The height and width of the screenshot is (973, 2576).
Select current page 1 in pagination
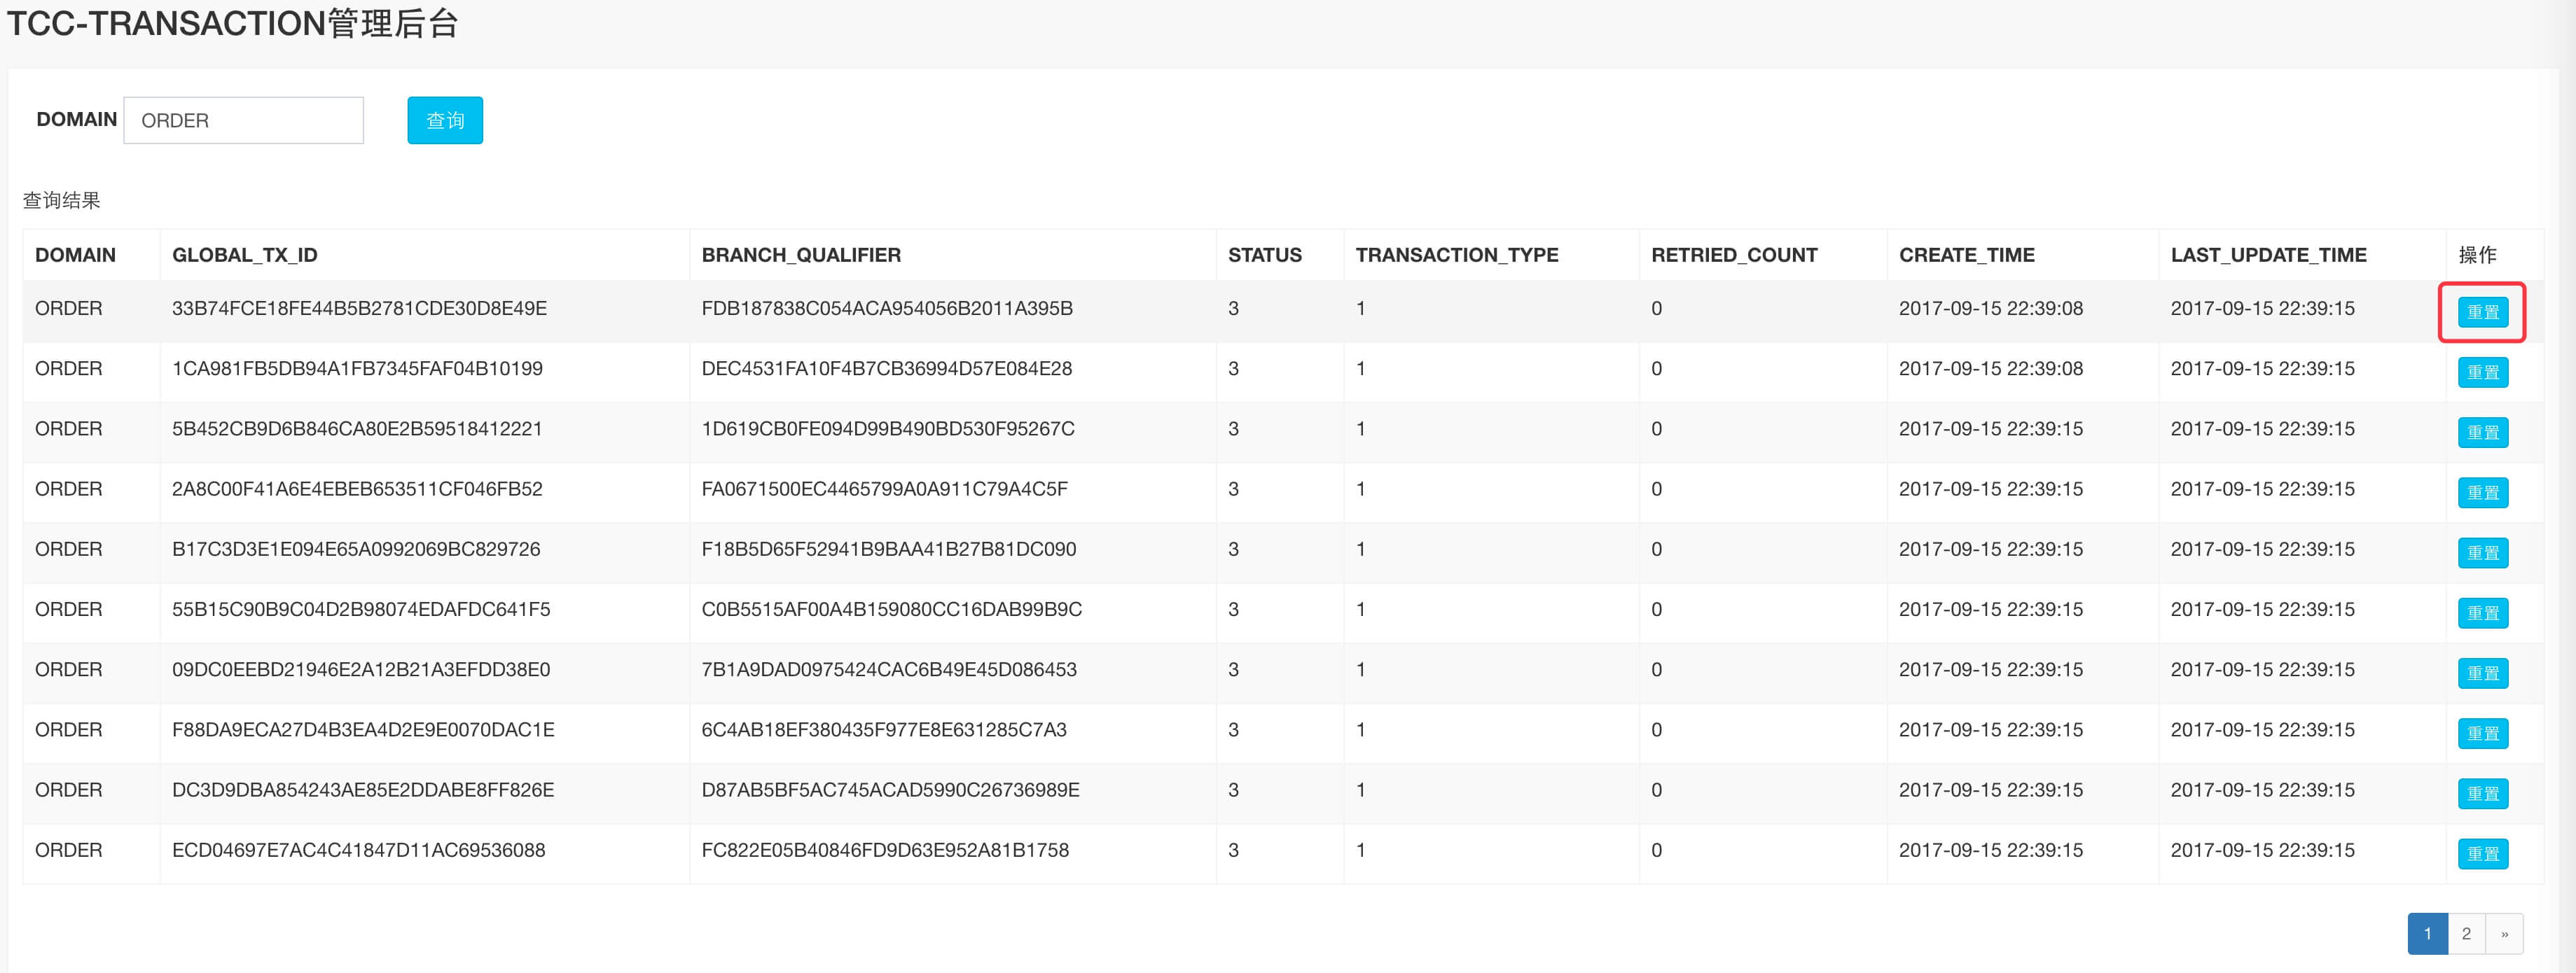(2427, 933)
